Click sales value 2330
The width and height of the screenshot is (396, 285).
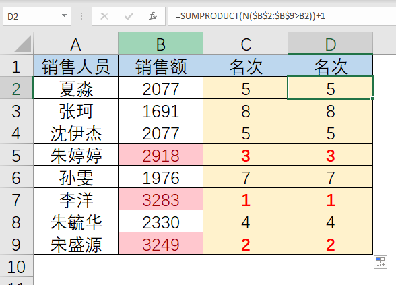160,221
